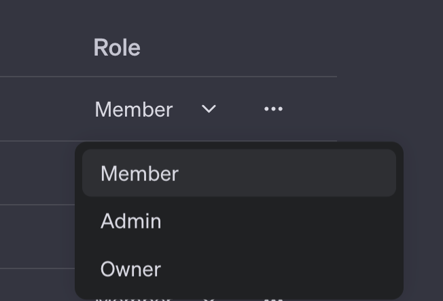This screenshot has width=443, height=301.
Task: Click the chevron beside Member role
Action: [x=209, y=108]
